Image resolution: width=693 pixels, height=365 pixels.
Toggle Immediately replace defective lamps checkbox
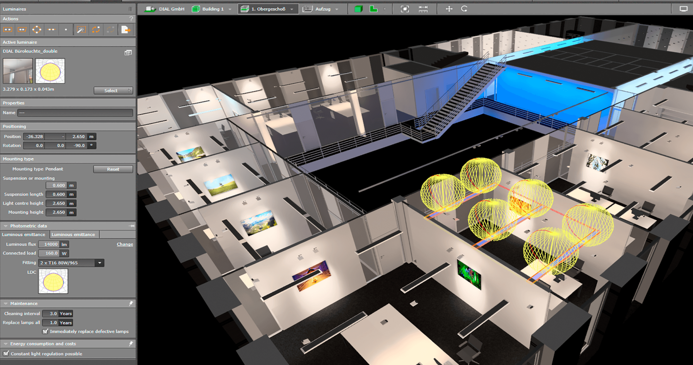[45, 331]
